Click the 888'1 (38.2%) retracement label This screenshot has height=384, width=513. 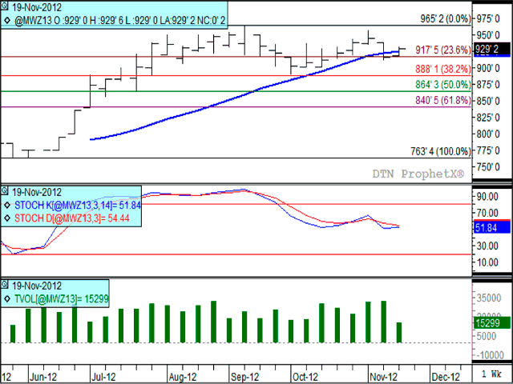(443, 69)
